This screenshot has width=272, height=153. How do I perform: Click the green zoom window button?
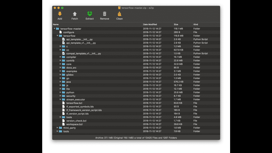coord(62,8)
